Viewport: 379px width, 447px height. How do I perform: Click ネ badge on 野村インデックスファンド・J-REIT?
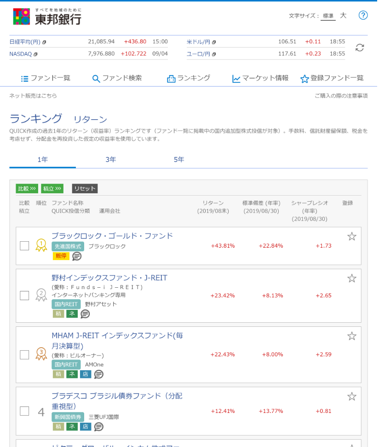tap(72, 314)
